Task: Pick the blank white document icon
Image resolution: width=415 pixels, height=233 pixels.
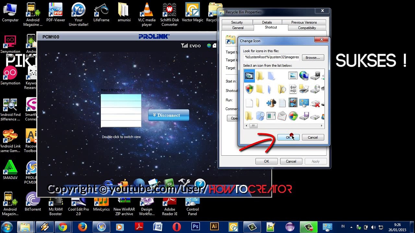Action: click(x=249, y=103)
